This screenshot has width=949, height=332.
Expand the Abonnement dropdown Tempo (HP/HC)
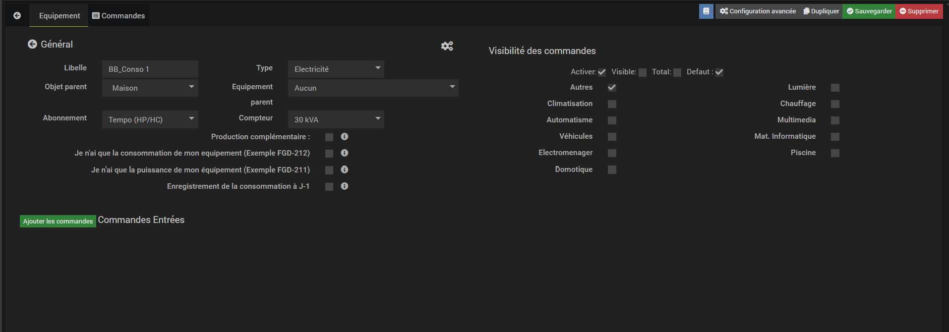150,119
